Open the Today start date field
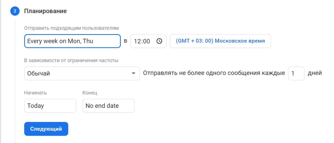The image size is (334, 143). click(x=50, y=106)
